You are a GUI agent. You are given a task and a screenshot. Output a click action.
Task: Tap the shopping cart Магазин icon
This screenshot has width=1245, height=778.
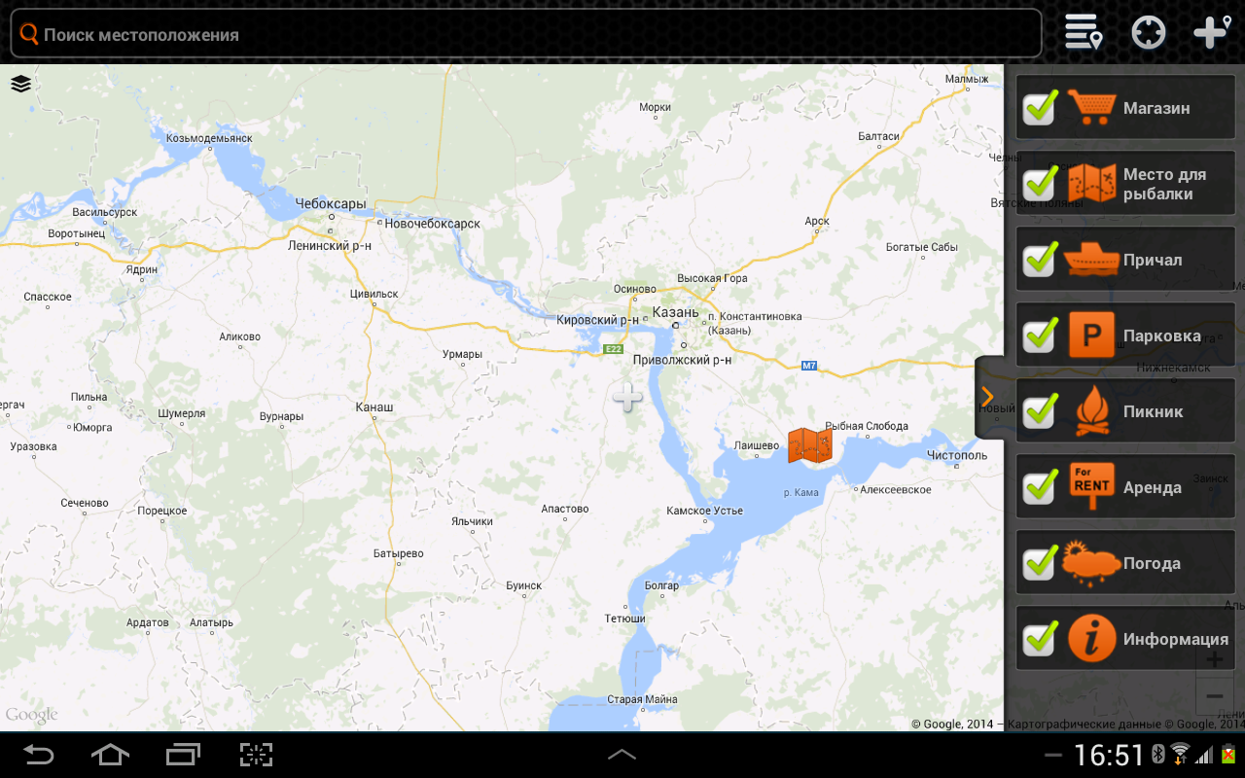pyautogui.click(x=1091, y=107)
